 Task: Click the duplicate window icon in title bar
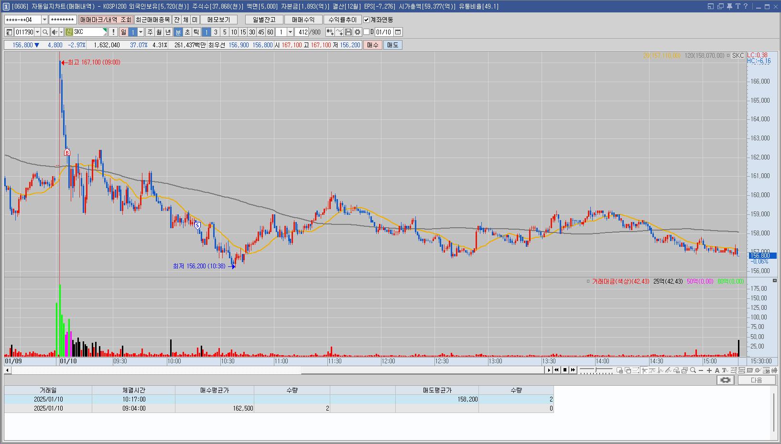[720, 6]
